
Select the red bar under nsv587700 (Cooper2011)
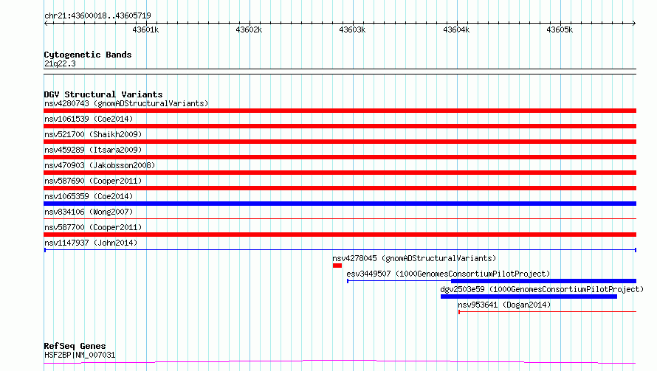tap(340, 235)
